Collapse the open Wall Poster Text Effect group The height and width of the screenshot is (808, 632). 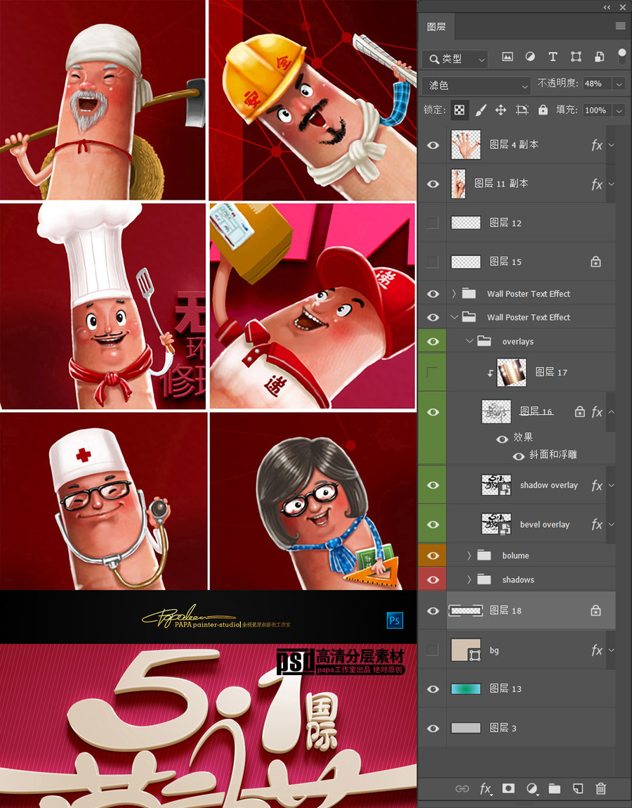[454, 317]
